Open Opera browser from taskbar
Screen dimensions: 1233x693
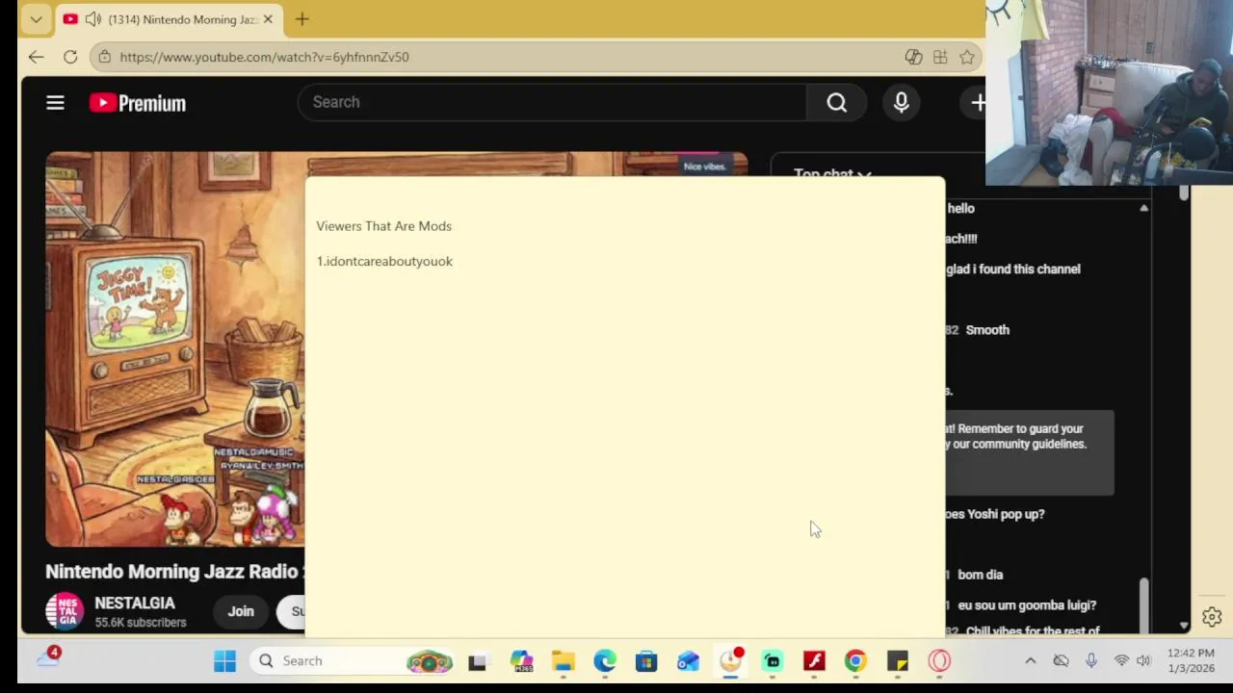939,661
